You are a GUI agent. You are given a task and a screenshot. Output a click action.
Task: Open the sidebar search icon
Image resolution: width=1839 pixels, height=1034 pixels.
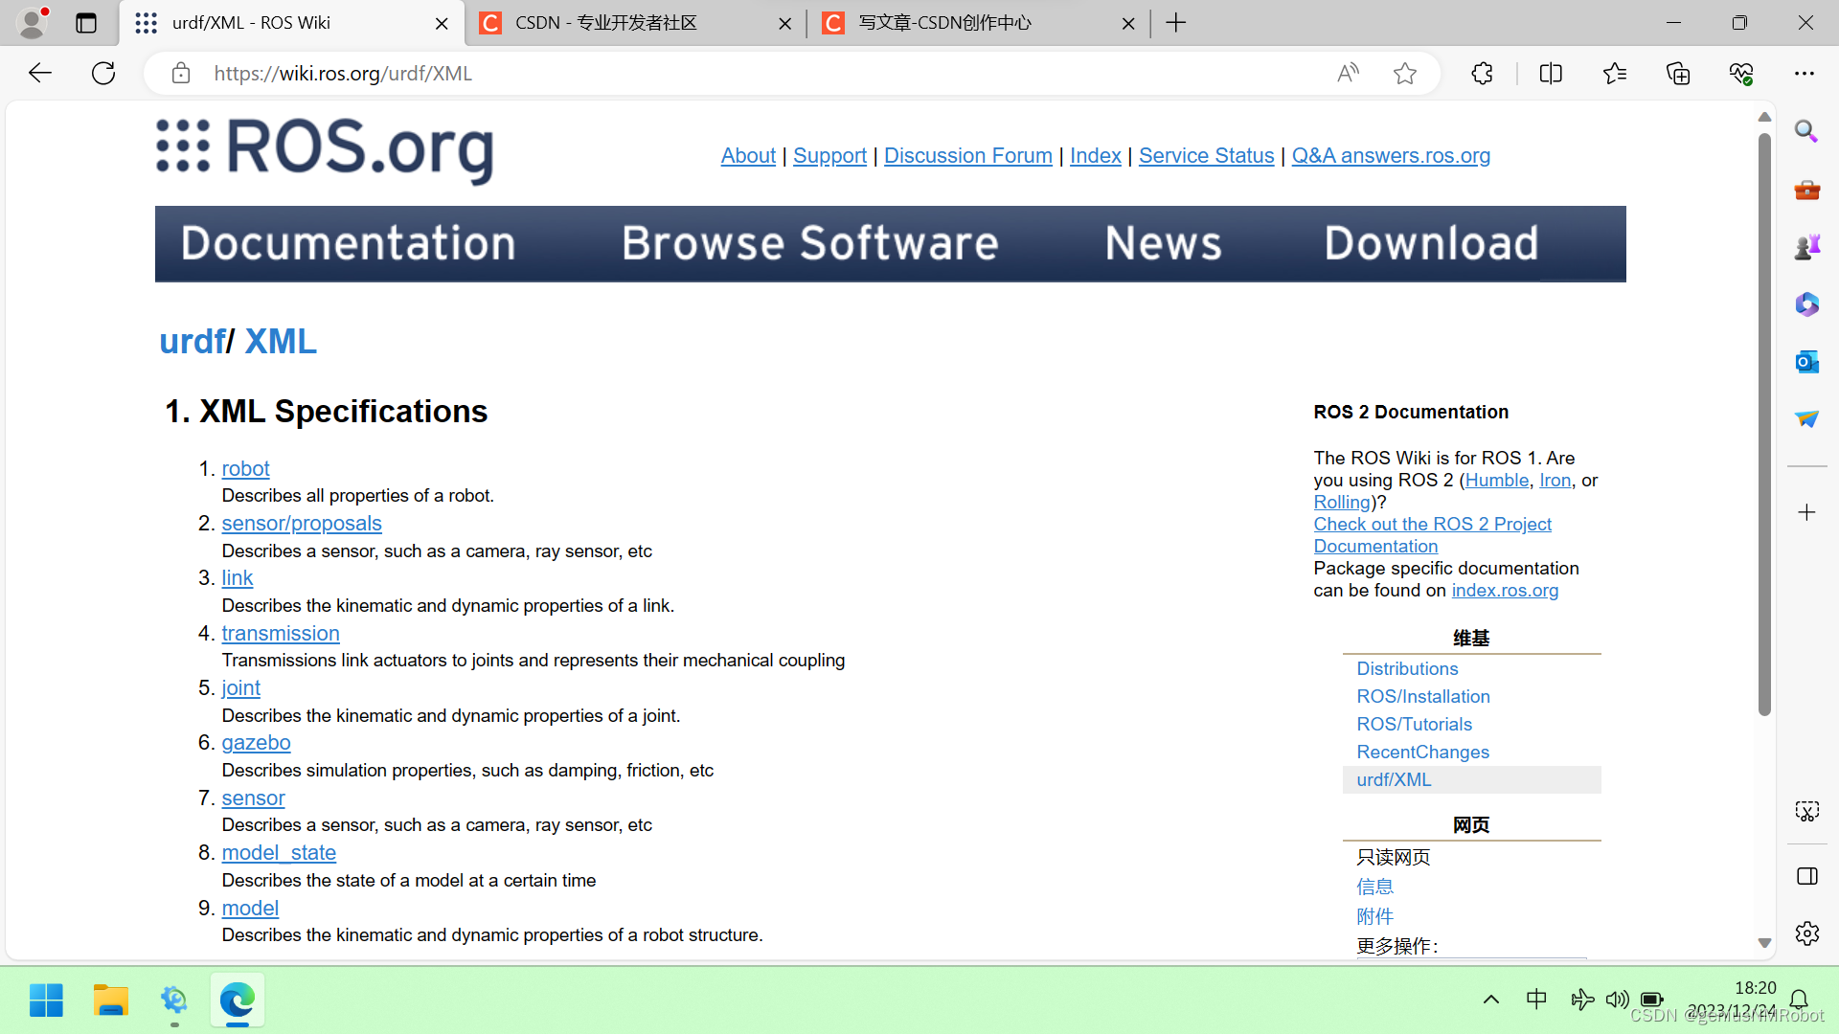coord(1806,132)
